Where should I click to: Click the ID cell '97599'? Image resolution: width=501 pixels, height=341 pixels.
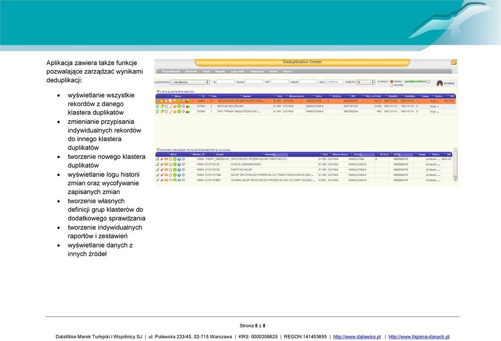coord(201,112)
